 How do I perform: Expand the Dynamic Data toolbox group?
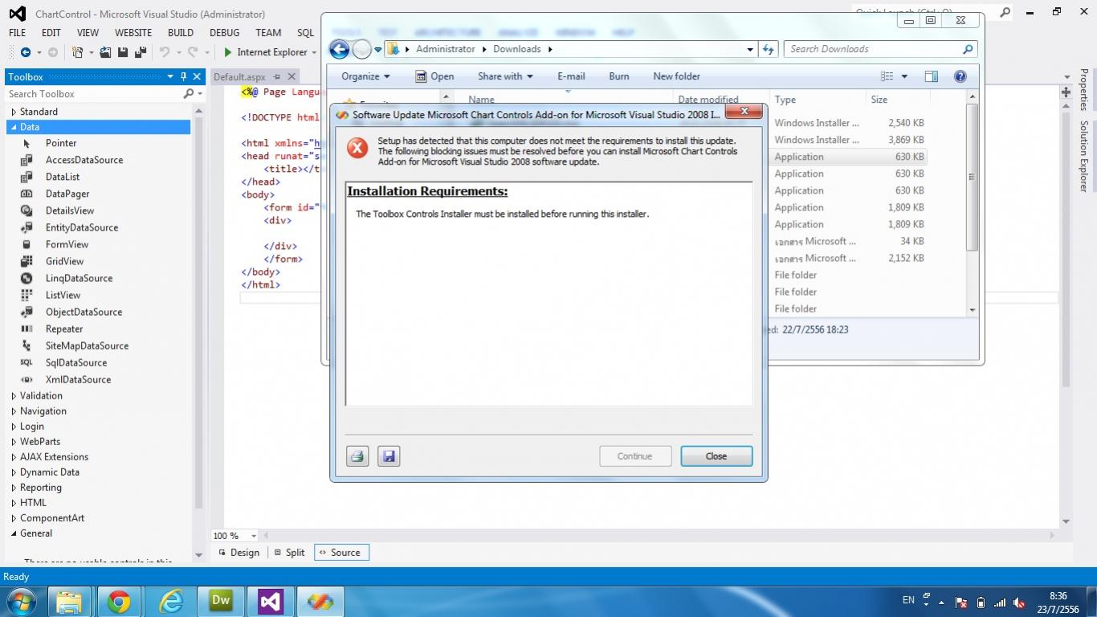coord(14,472)
